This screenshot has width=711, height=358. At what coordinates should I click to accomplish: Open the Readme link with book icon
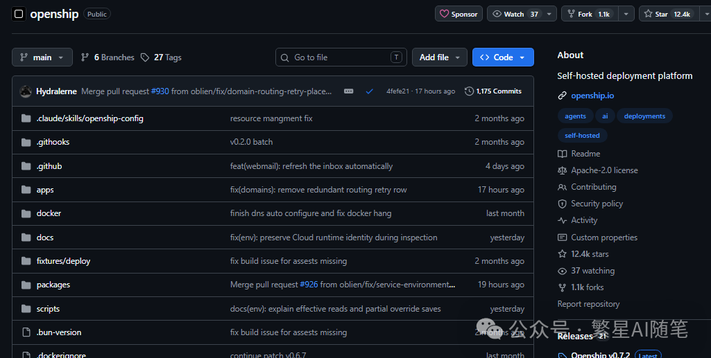pyautogui.click(x=579, y=154)
